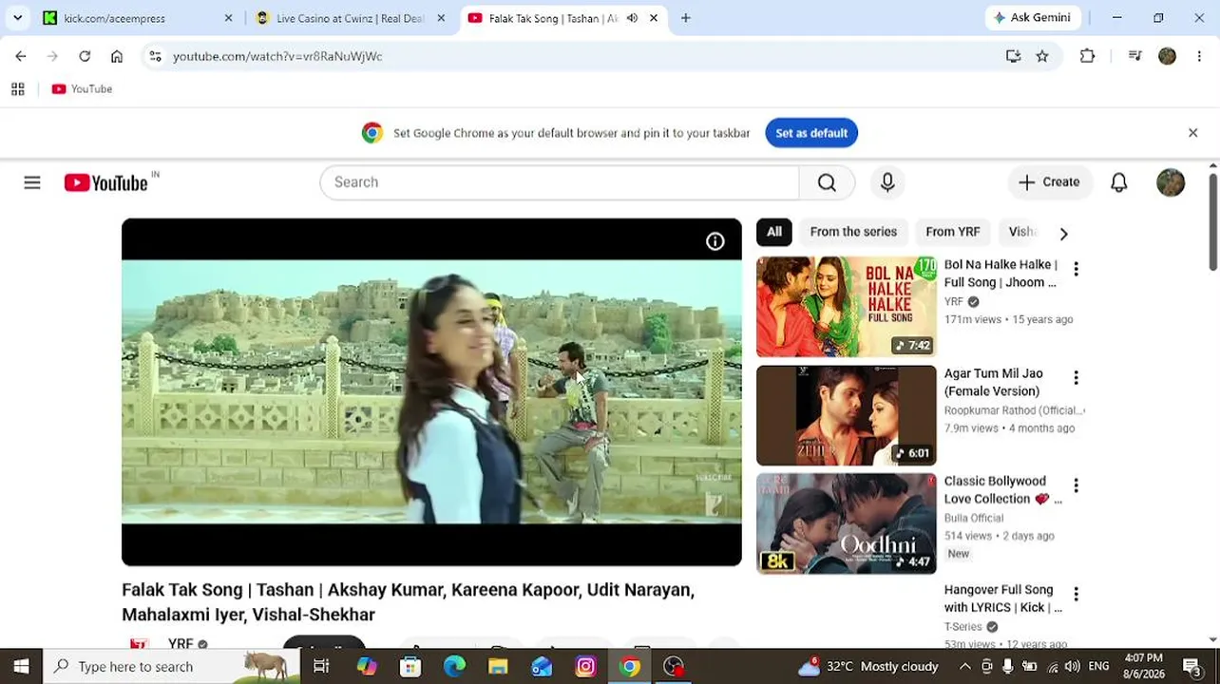1220x684 pixels.
Task: Open the YouTube bookmark in bookmarks bar
Action: 83,89
